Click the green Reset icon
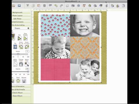139x104 pixels. [x=18, y=81]
